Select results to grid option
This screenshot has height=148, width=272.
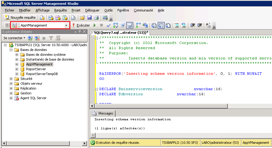click(161, 25)
